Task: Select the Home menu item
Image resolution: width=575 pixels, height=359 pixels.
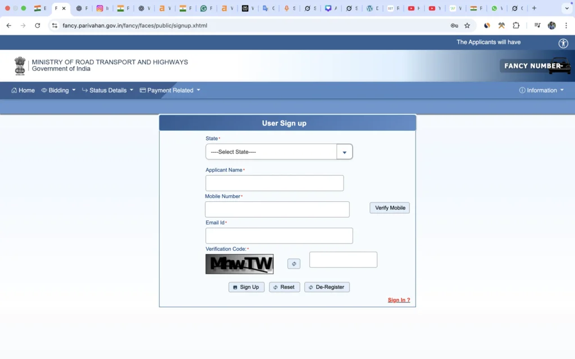Action: point(22,90)
